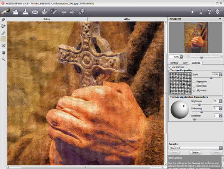The width and height of the screenshot is (224, 169).
Task: Collapse the Navigator panel arrow
Action: click(220, 19)
